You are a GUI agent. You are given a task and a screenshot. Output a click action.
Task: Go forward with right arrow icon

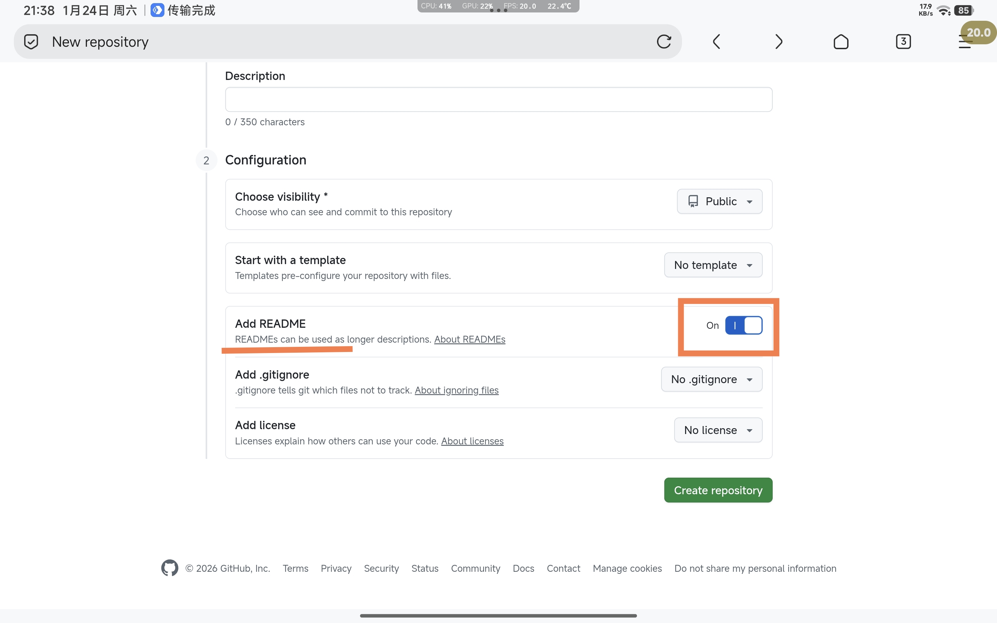[x=778, y=42]
